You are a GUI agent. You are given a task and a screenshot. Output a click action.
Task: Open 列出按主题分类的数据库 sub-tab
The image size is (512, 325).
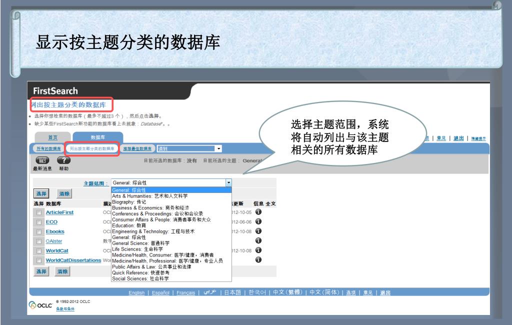point(92,148)
